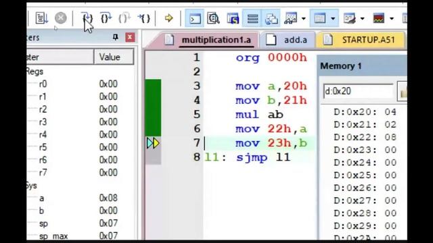
Task: Click code line 'org 0000h'
Action: click(271, 58)
